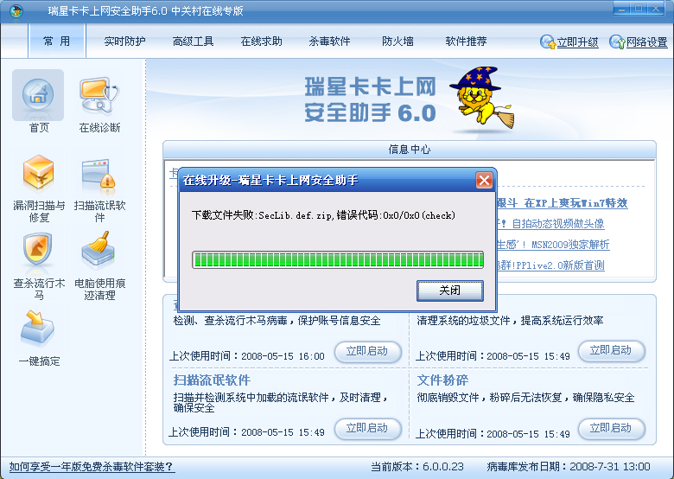Switch to the 防火墙 tab
Viewport: 674px width, 479px height.
[x=397, y=42]
